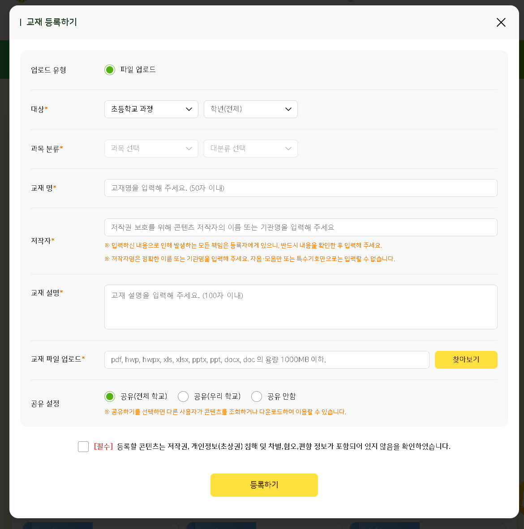Close the 교재 등록하기 dialog with X
Viewport: 524px width, 529px height.
[x=501, y=22]
